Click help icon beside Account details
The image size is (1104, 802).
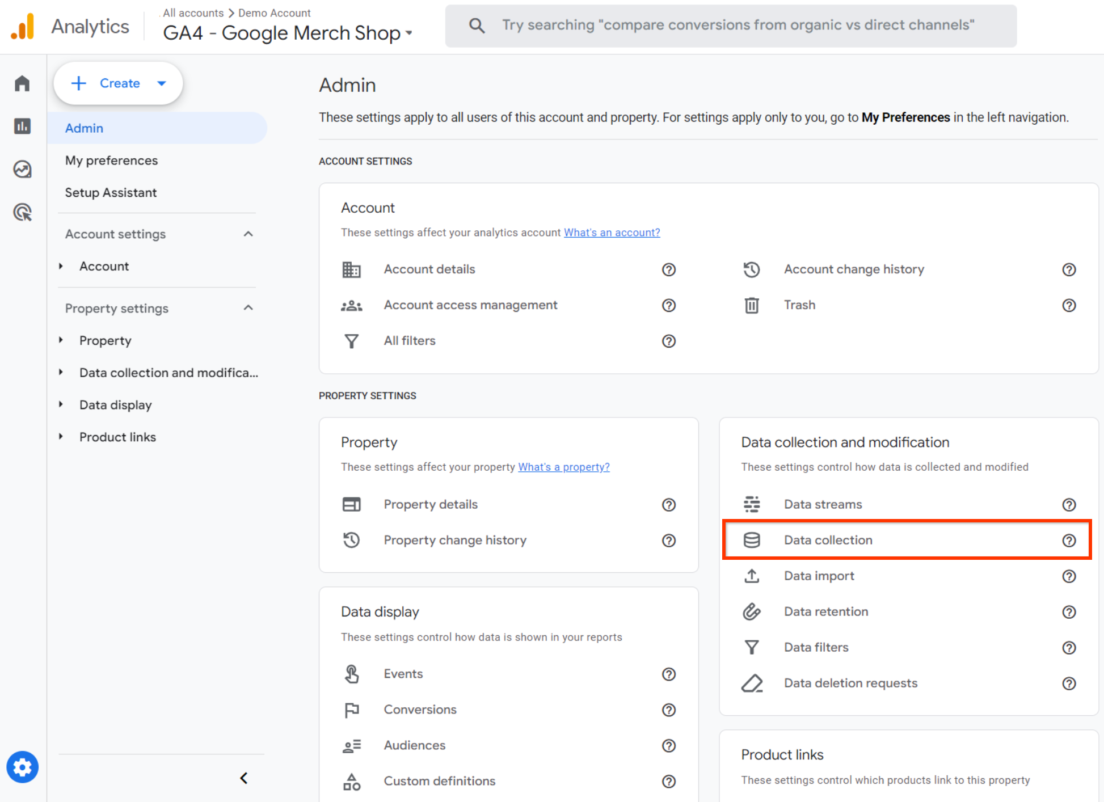(668, 269)
